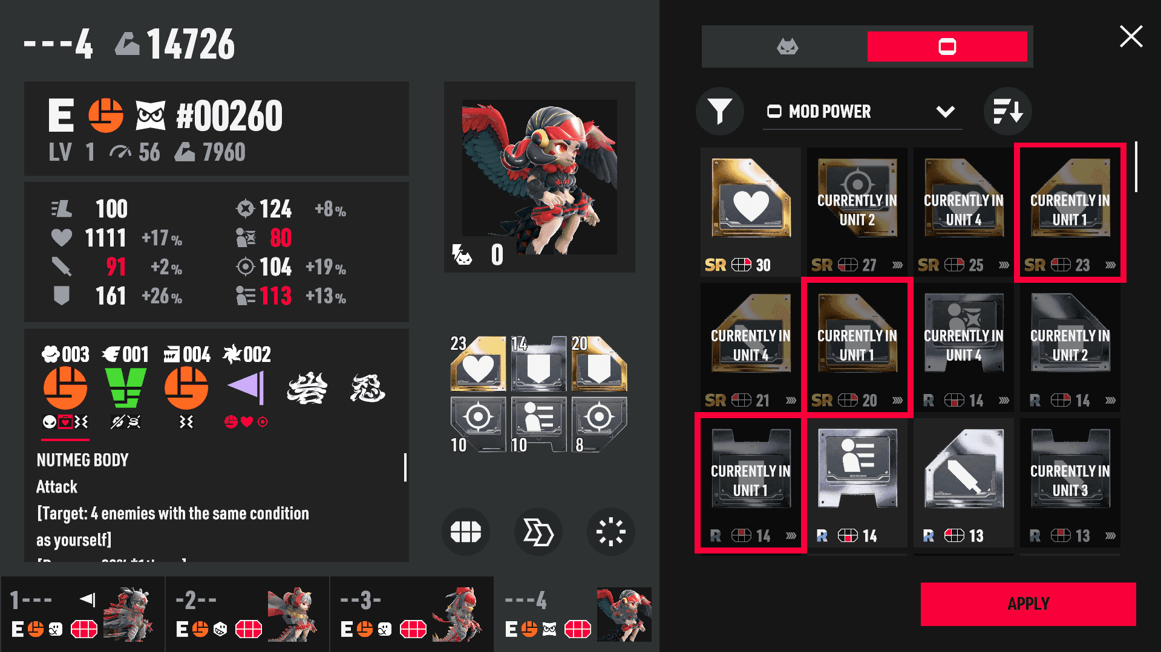The width and height of the screenshot is (1161, 652).
Task: Switch to the cat-face units tab
Action: pos(787,47)
